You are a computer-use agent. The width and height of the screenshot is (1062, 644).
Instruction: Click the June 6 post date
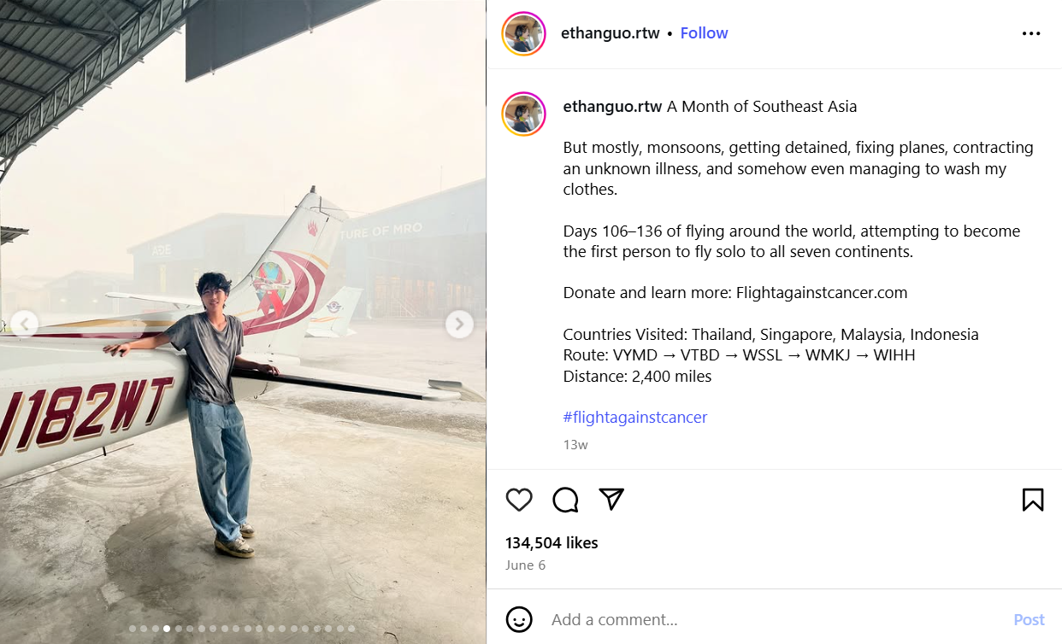(525, 565)
